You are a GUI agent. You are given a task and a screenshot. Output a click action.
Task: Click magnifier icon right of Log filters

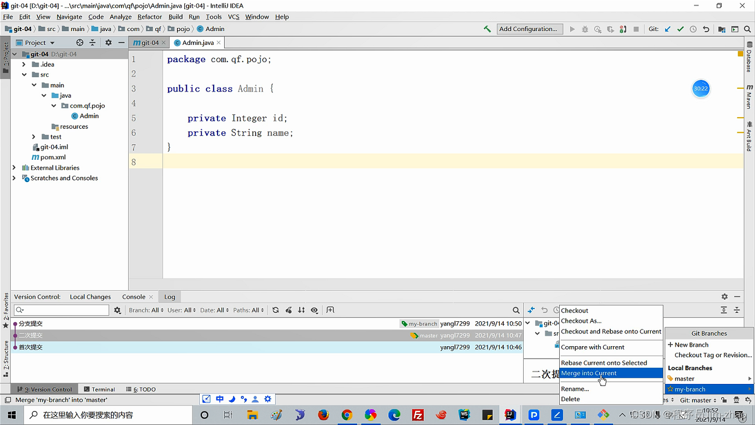pyautogui.click(x=516, y=310)
